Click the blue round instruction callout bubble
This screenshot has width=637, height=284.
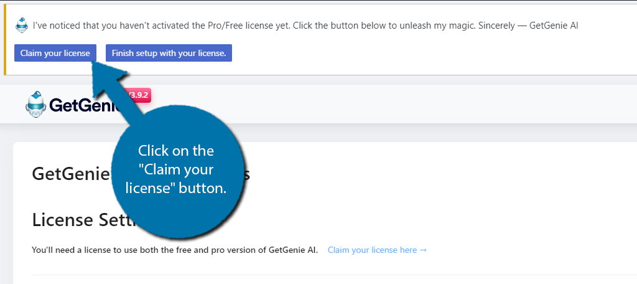(175, 171)
